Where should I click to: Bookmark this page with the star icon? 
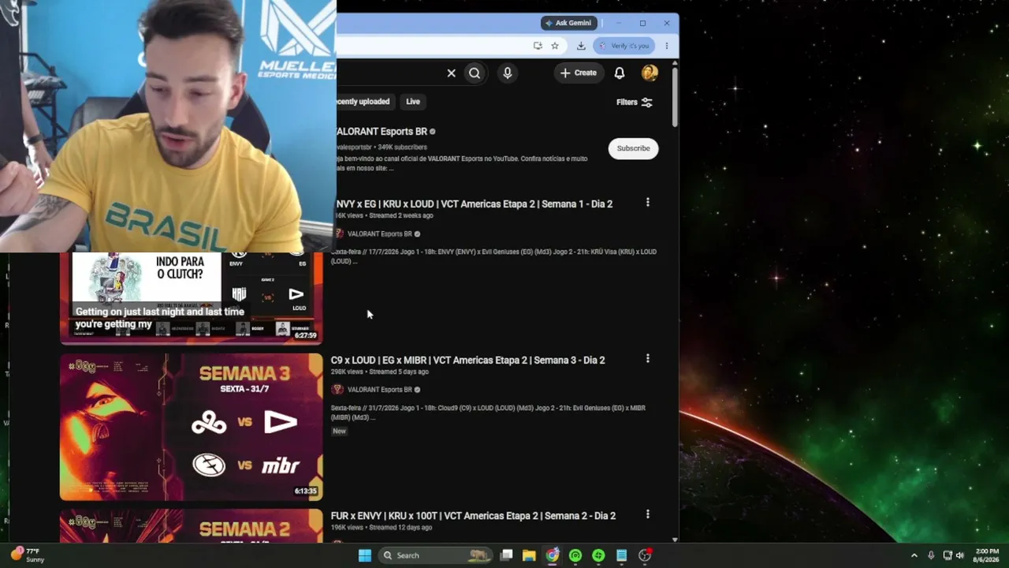555,46
